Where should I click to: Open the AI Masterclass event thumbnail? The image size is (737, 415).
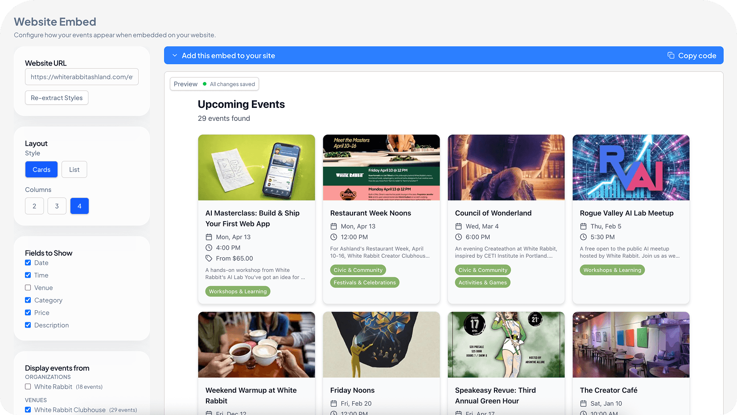(x=256, y=168)
